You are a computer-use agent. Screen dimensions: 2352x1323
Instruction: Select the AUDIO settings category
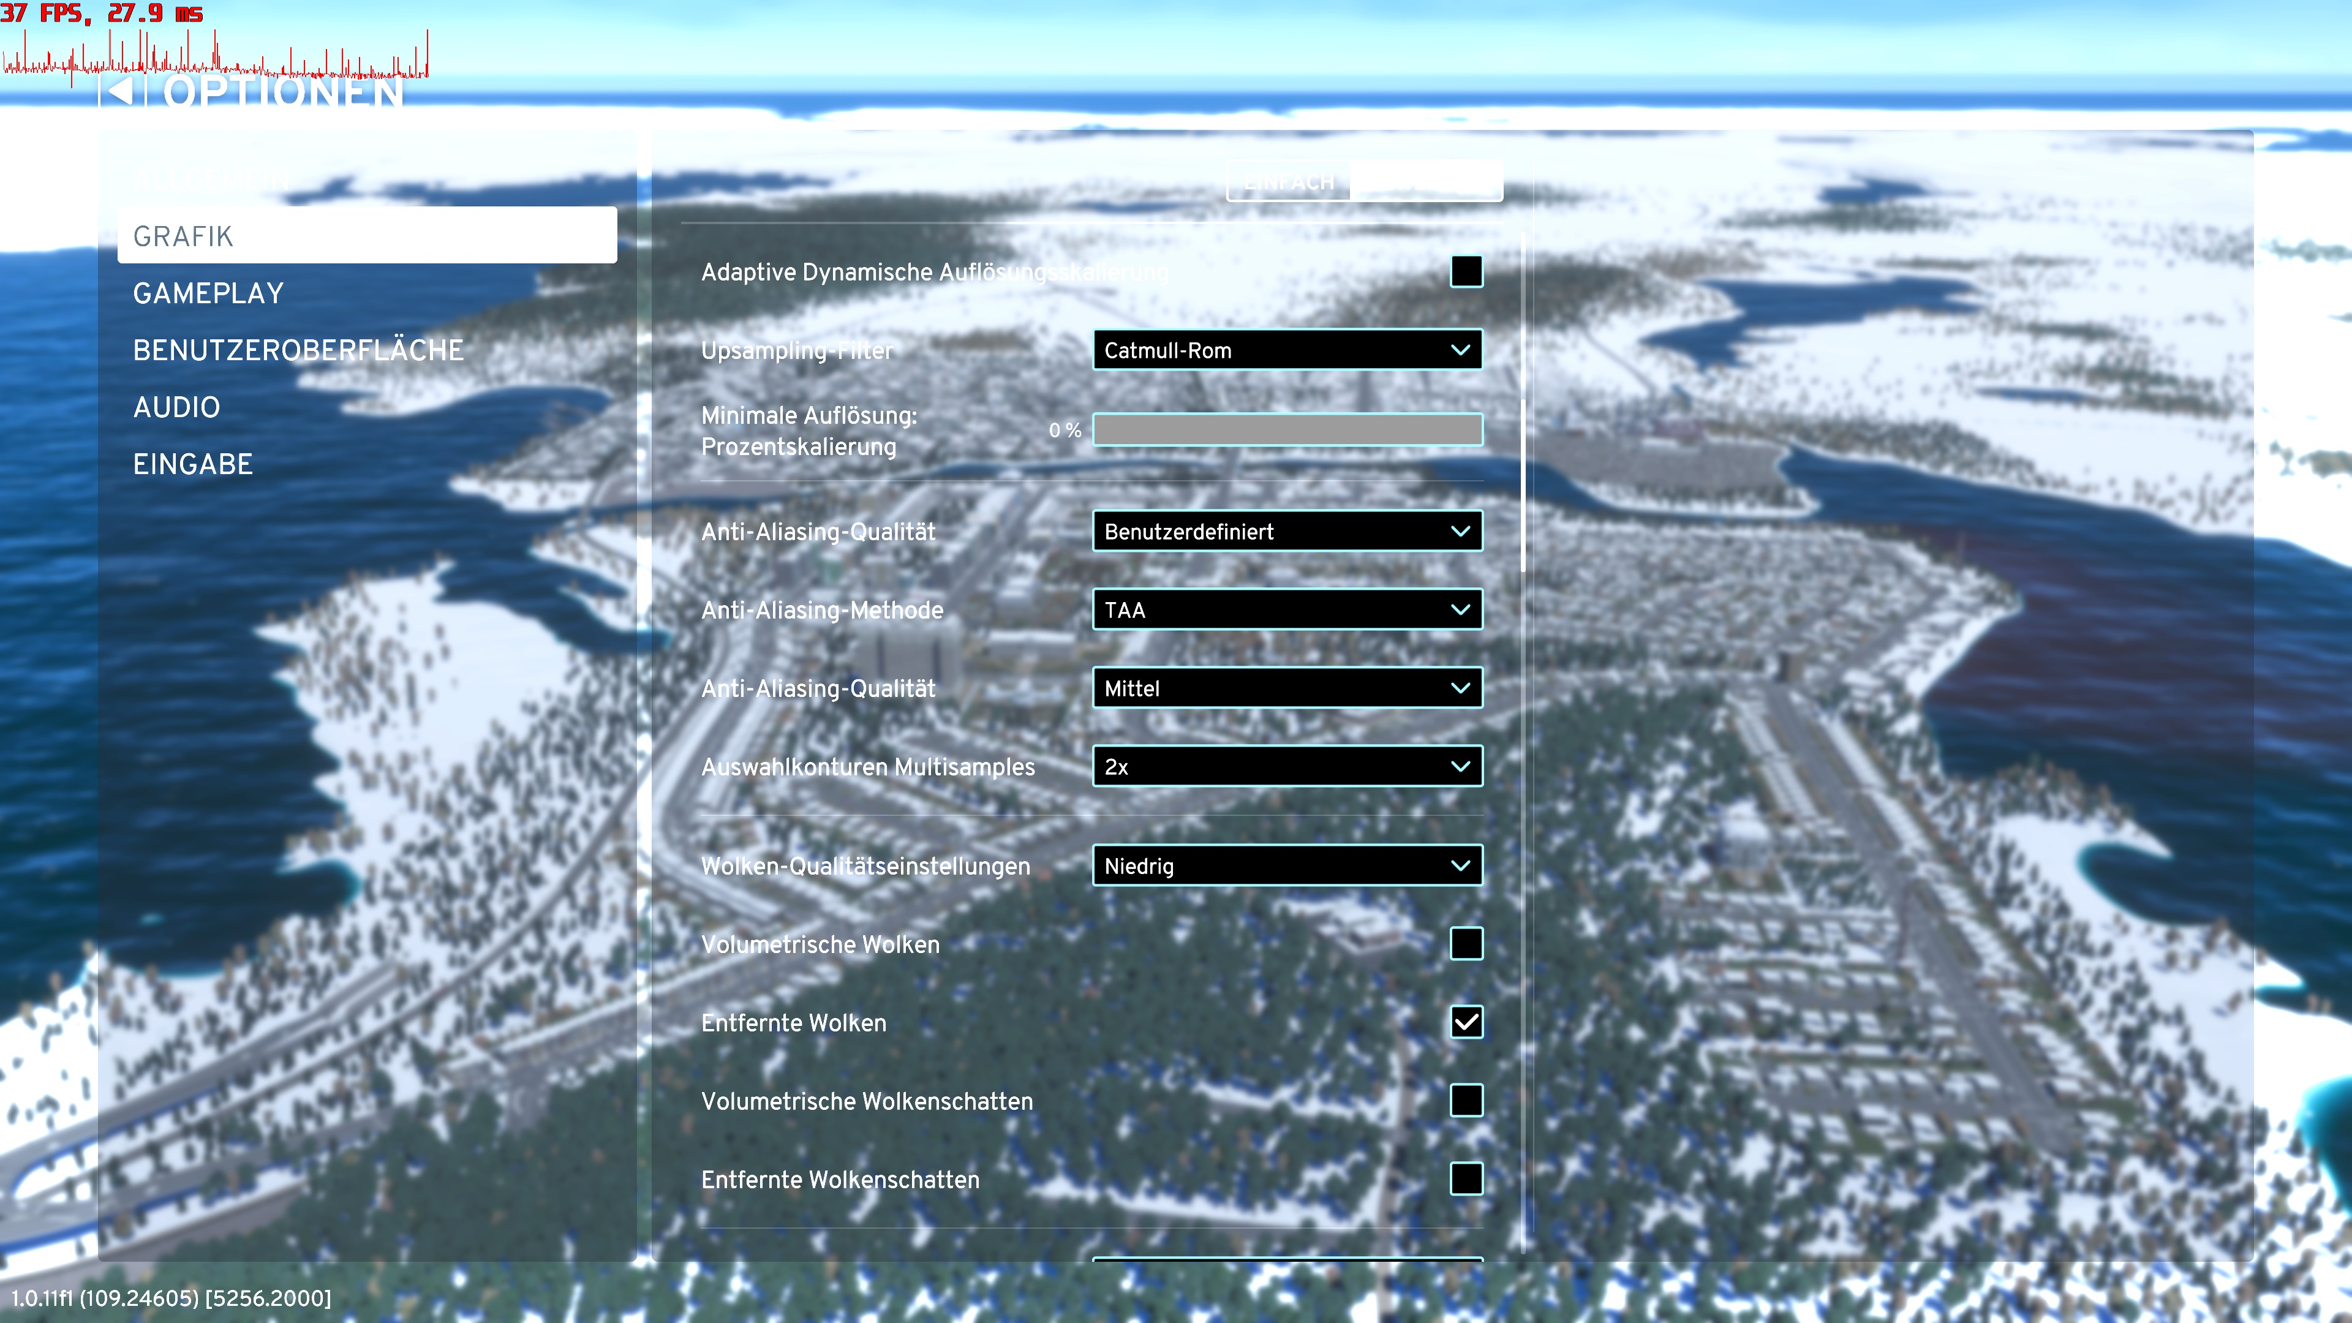pyautogui.click(x=176, y=407)
